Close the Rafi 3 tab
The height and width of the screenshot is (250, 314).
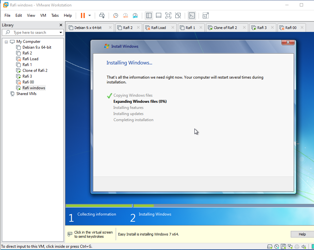[272, 27]
